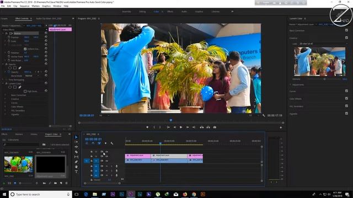Go to In point in Program monitor
Viewport: 353px width, 198px height.
pos(168,127)
